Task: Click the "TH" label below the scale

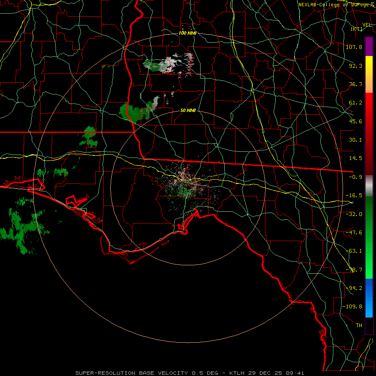Action: coord(359,325)
